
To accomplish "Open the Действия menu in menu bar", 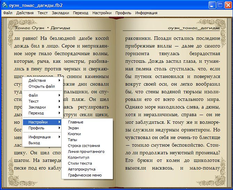I will tap(25, 13).
